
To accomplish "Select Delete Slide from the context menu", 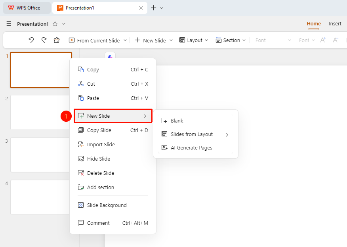I will [x=113, y=173].
